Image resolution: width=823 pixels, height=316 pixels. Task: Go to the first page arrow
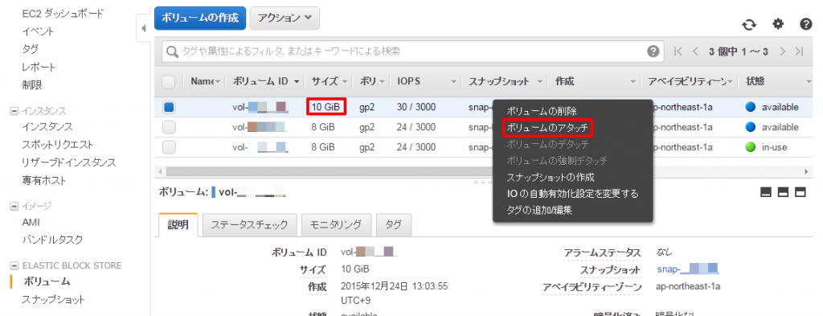[x=678, y=51]
